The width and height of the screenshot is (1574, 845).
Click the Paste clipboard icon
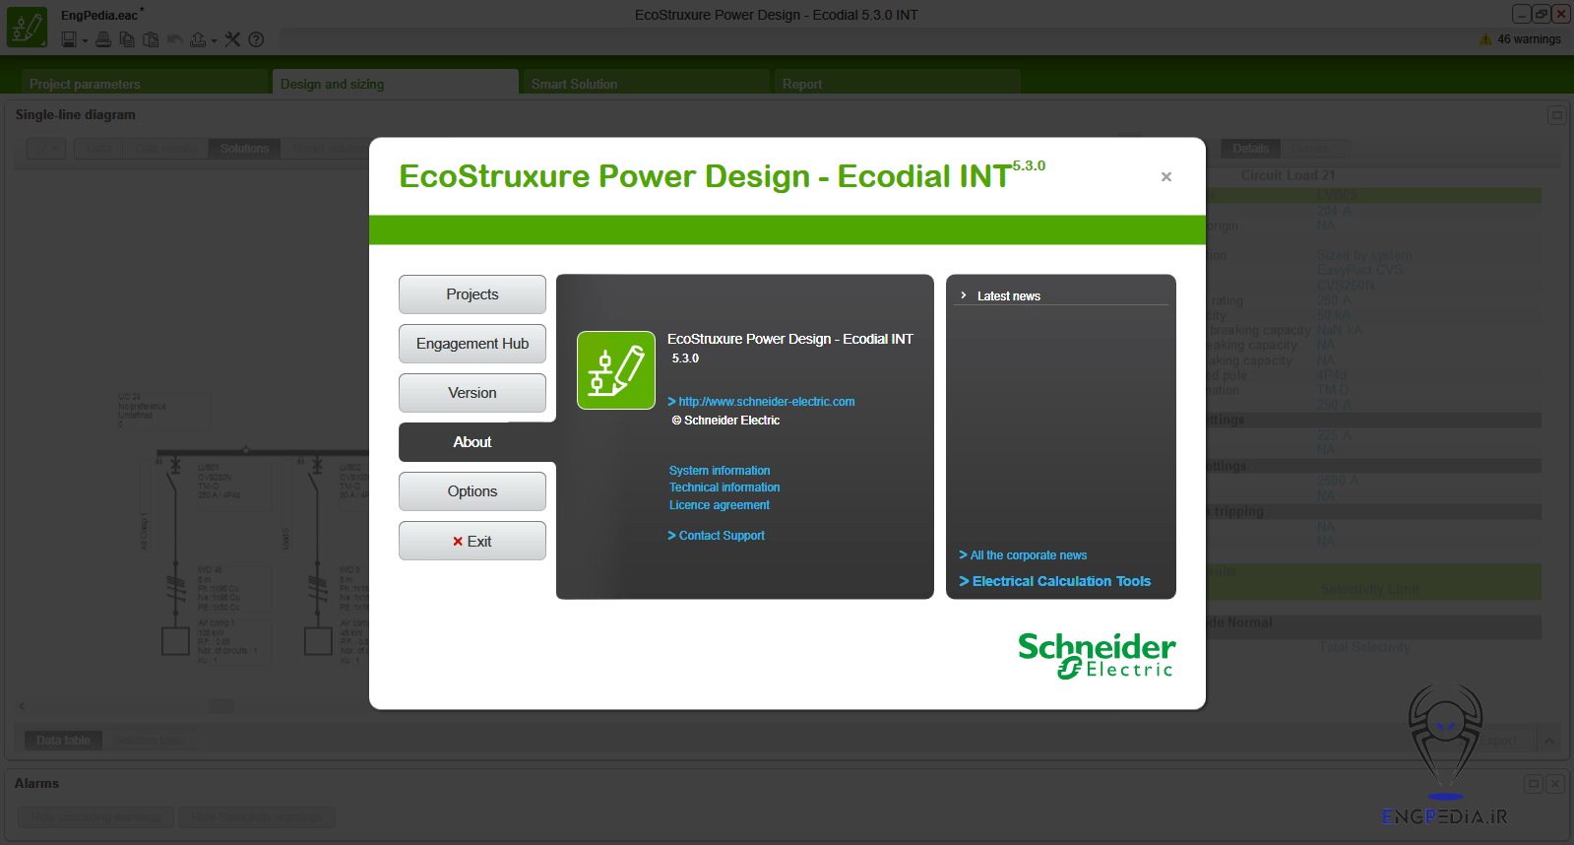pyautogui.click(x=151, y=39)
